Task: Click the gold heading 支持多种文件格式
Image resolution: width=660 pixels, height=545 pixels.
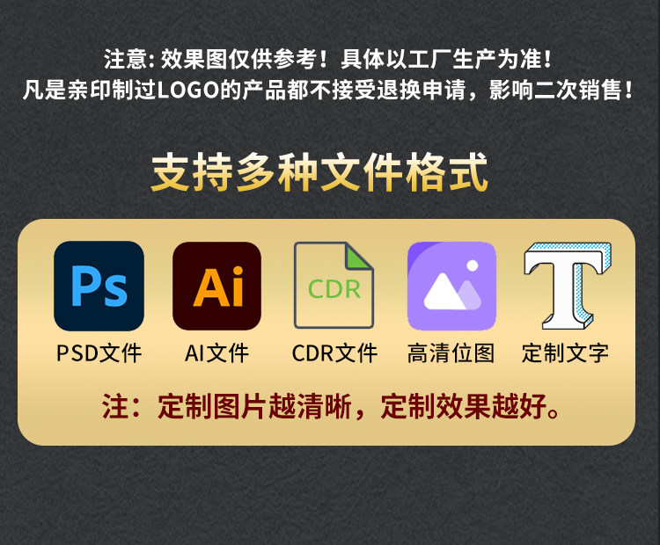Action: pyautogui.click(x=319, y=172)
